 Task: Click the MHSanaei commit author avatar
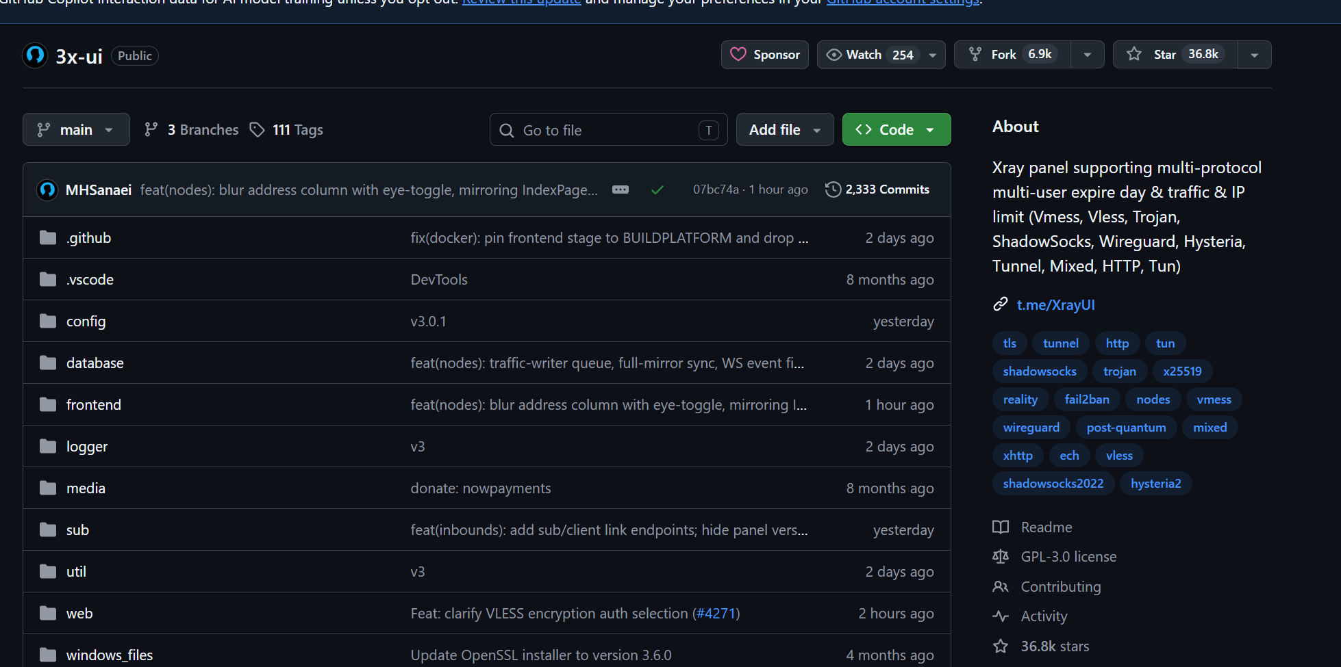[47, 189]
